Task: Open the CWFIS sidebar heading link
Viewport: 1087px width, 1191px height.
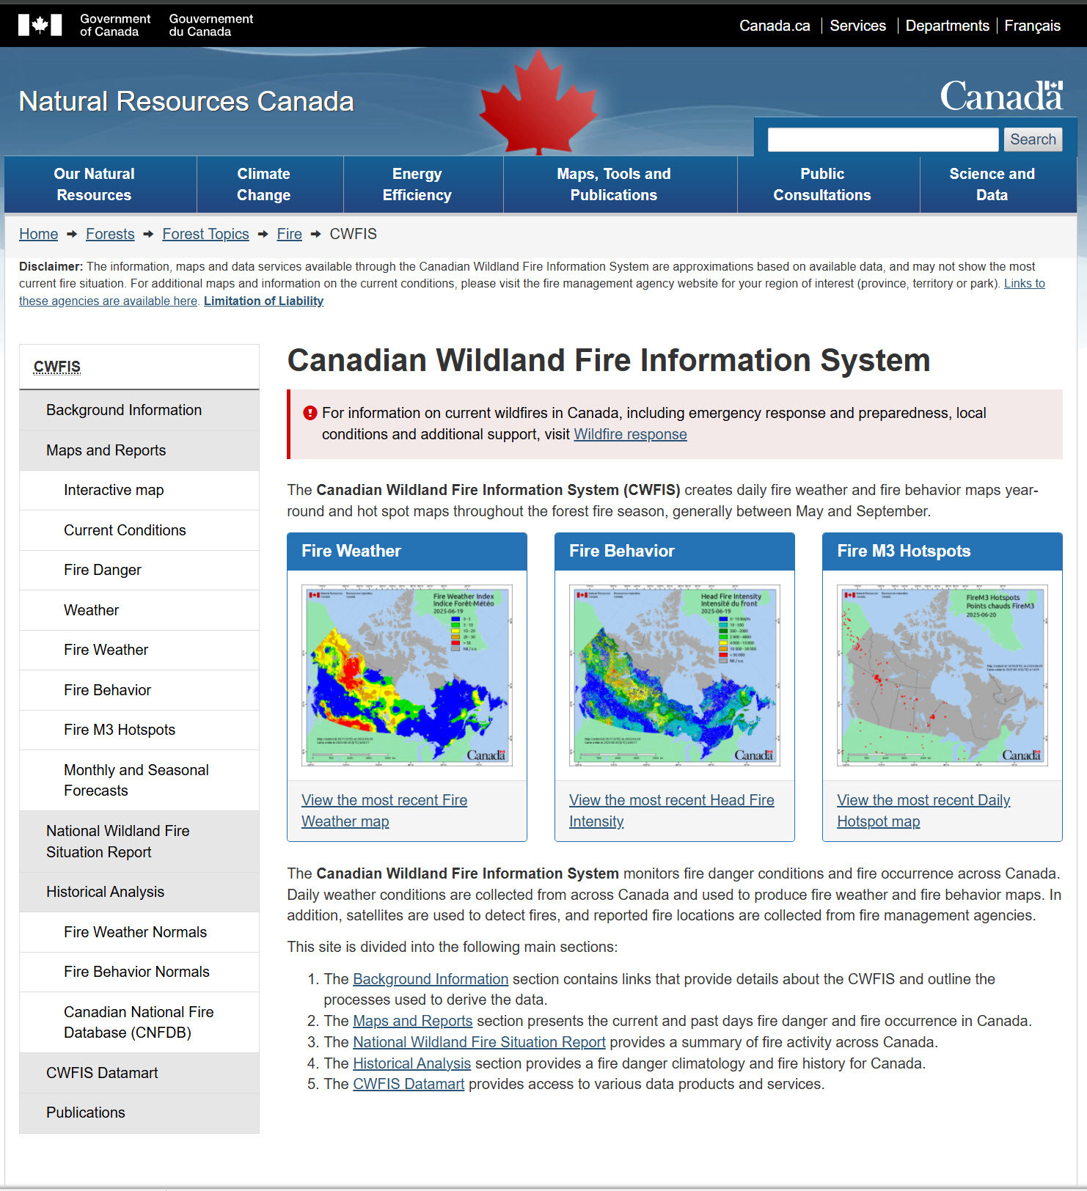Action: (57, 367)
